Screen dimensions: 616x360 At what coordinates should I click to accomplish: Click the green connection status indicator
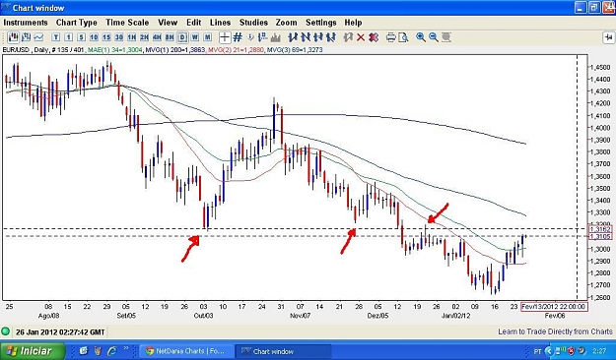tap(6, 331)
